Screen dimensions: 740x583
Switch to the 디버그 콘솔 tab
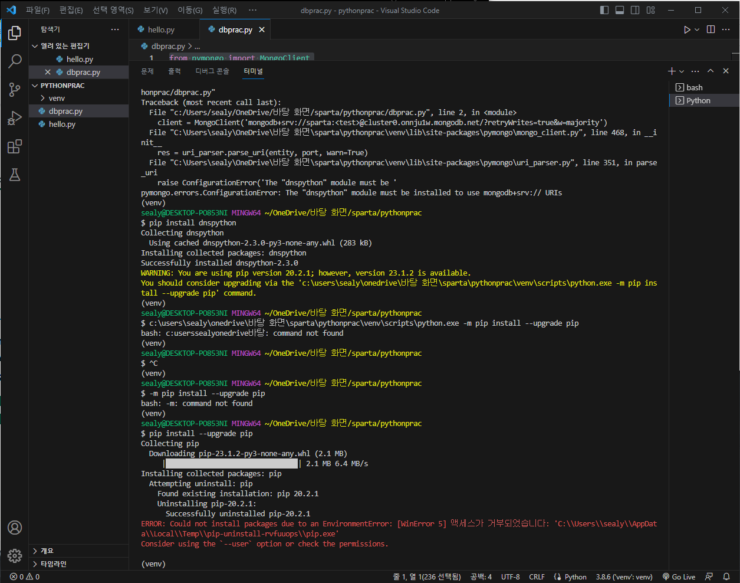[212, 71]
